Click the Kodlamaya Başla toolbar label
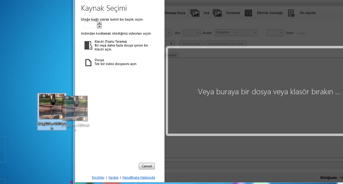Screen dimensions: 343x184 click(175, 13)
